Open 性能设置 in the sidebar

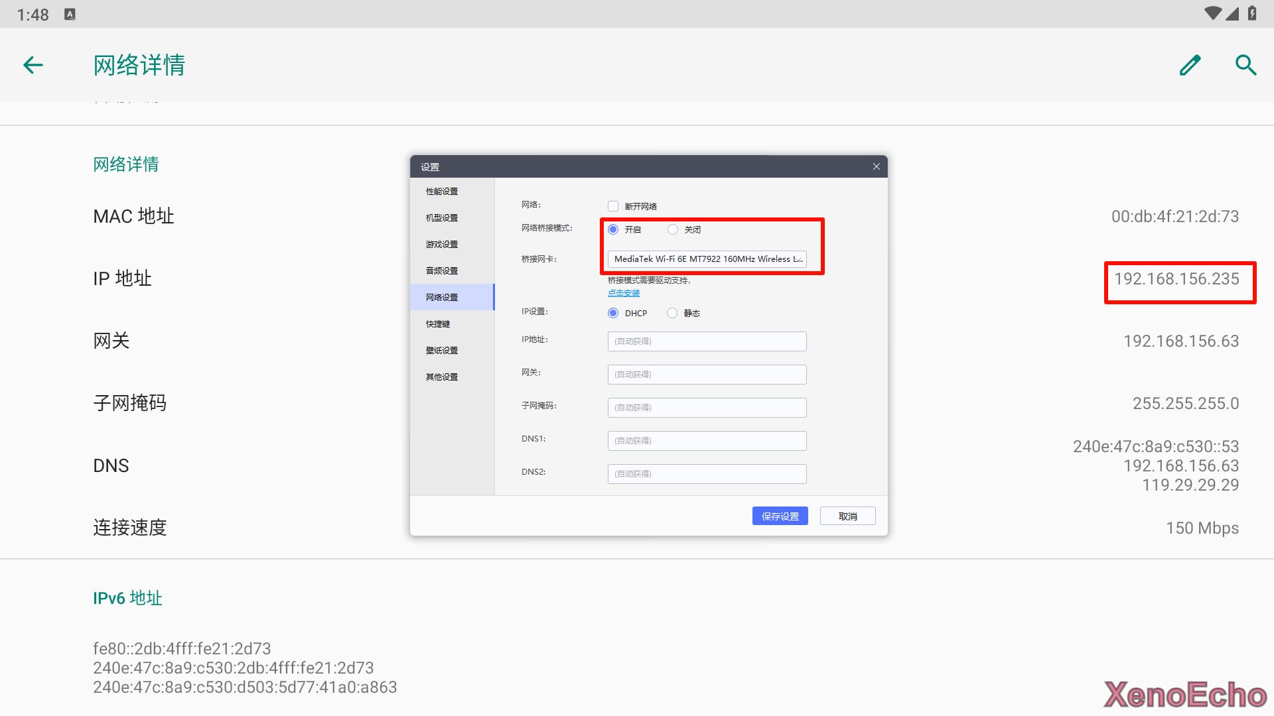point(442,191)
